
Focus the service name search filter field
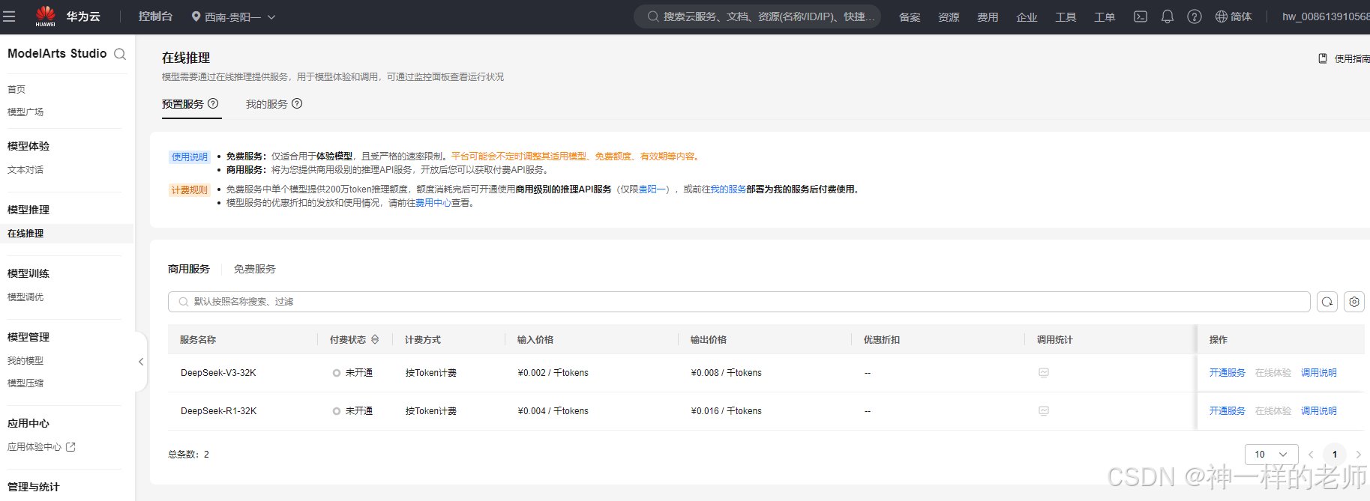[739, 302]
